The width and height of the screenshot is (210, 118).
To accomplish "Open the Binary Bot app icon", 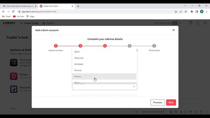I will (x=14, y=89).
